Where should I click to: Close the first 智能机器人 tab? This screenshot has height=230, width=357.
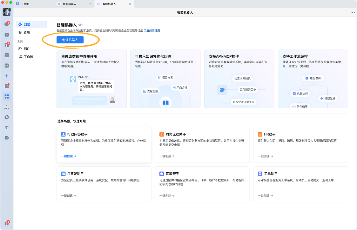click(91, 4)
